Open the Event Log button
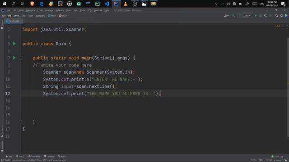Image resolution: width=289 pixels, height=162 pixels. [277, 157]
